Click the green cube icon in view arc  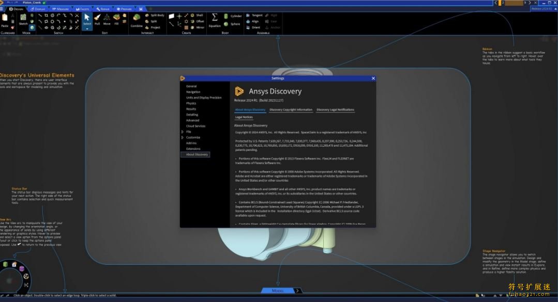point(5,264)
